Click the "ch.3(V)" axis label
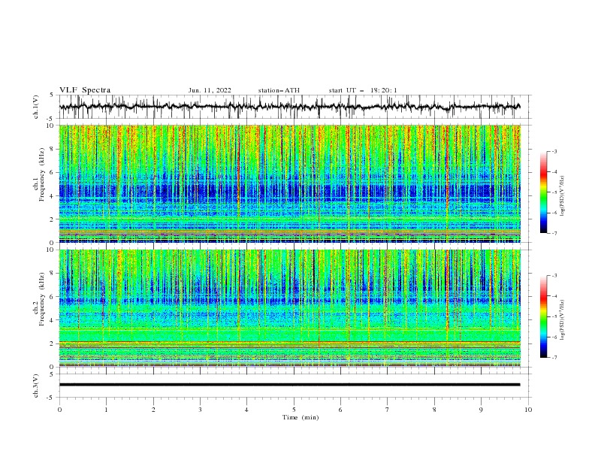The width and height of the screenshot is (595, 460). pos(36,386)
